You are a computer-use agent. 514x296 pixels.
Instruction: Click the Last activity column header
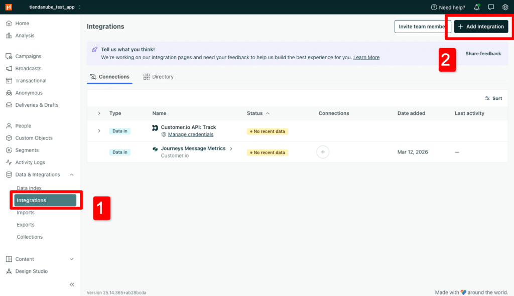(x=469, y=113)
